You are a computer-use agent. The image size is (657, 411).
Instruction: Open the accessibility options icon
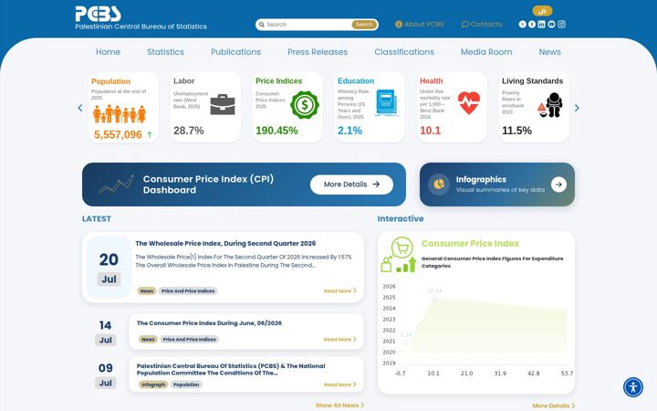point(632,386)
